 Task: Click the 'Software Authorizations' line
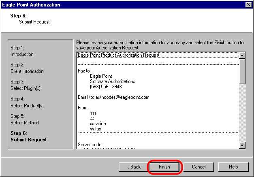113,81
